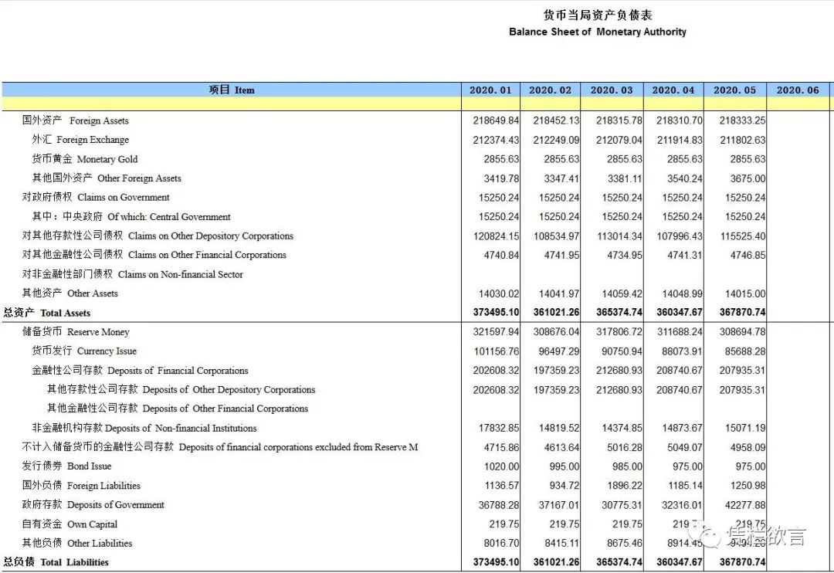Screen dimensions: 834x573
Task: Select Depository Corporations claims value 120824.15
Action: click(496, 236)
